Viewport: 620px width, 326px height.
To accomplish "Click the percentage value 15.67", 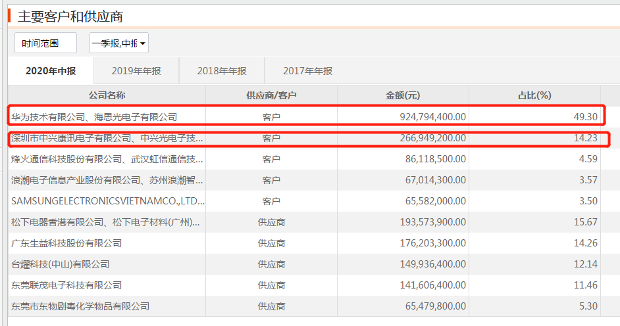I will 586,221.
